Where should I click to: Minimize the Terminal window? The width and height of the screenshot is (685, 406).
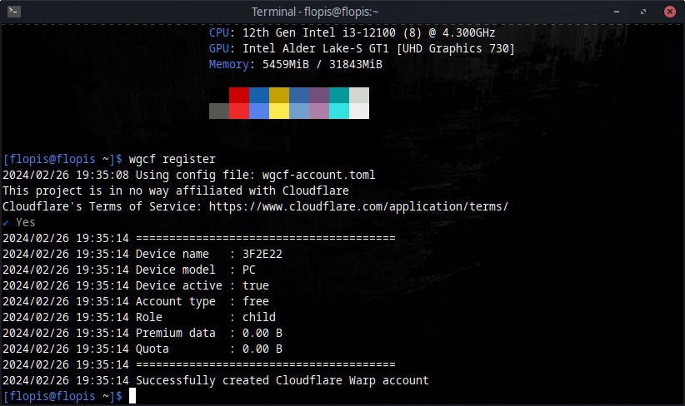click(x=615, y=12)
